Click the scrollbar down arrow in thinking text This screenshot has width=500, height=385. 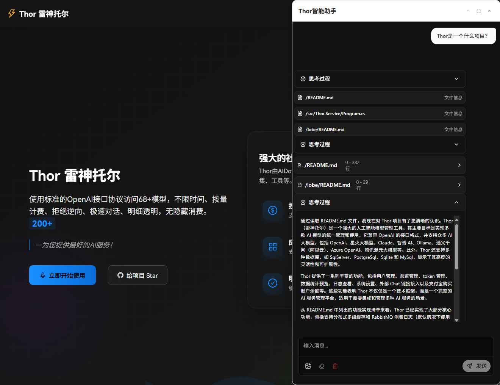[x=456, y=320]
